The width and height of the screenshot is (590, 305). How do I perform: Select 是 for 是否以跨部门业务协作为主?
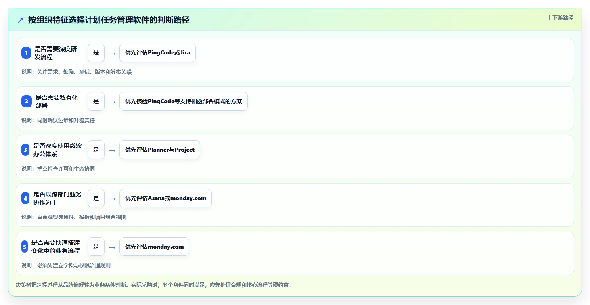(x=96, y=198)
